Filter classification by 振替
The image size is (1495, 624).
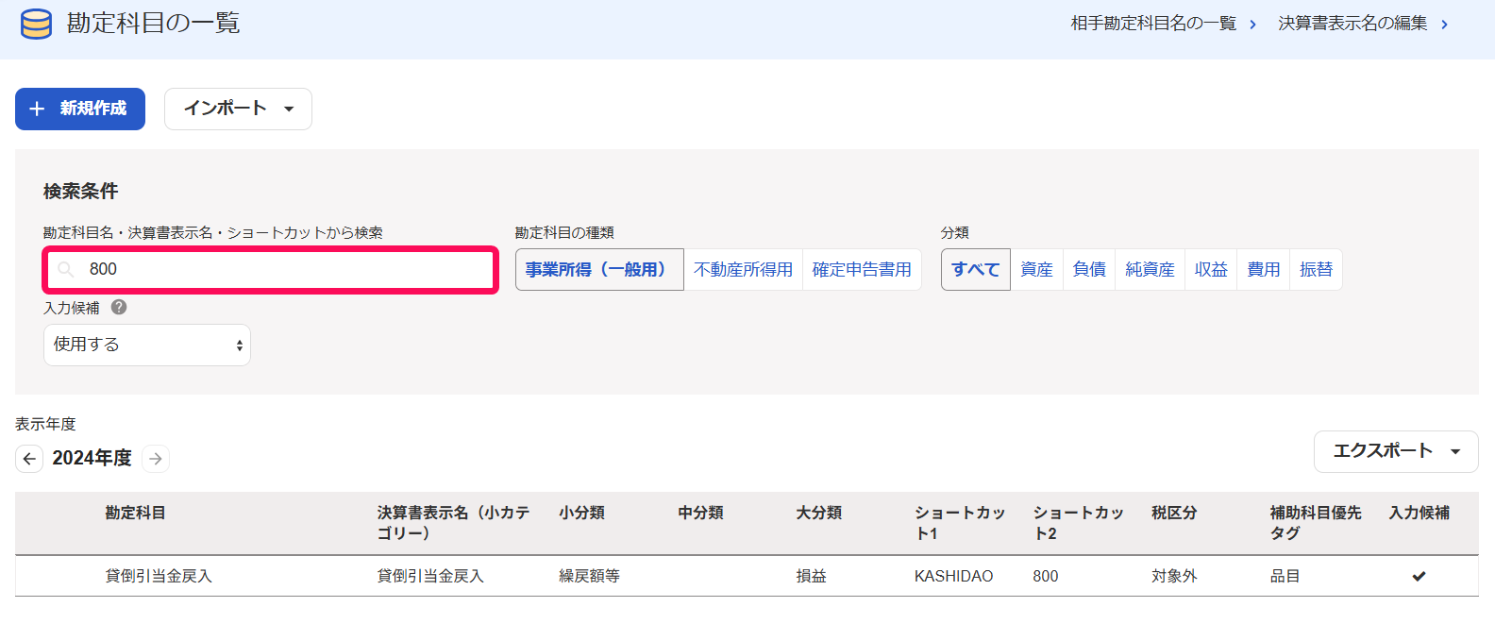point(1316,270)
